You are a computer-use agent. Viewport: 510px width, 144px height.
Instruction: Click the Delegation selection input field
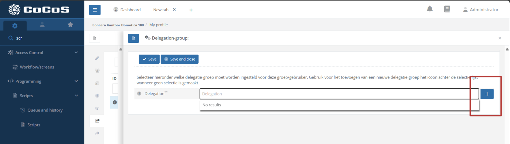(x=339, y=94)
